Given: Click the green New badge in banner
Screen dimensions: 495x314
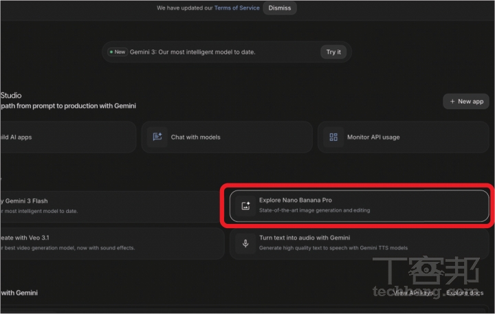Looking at the screenshot, I should [117, 52].
